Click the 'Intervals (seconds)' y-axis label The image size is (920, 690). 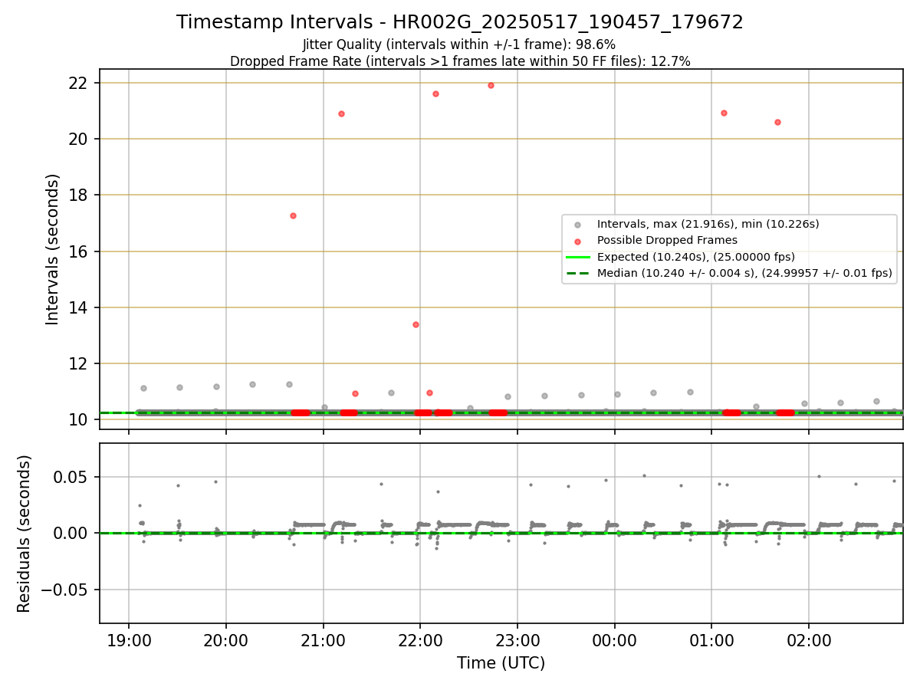(52, 249)
